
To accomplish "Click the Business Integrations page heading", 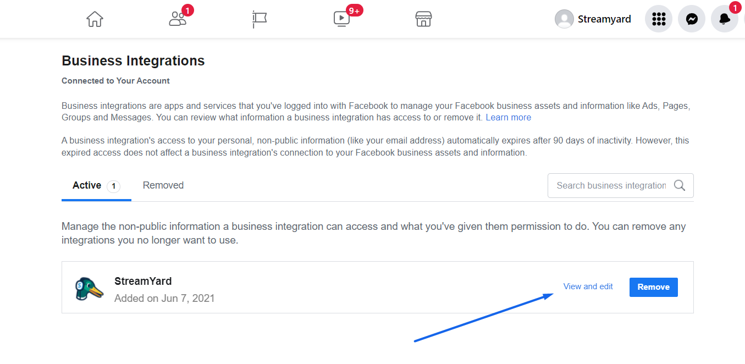I will pyautogui.click(x=133, y=60).
